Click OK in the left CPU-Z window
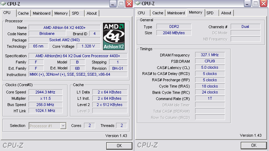 [x=119, y=146]
